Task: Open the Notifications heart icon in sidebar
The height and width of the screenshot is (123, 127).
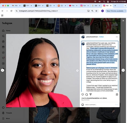Action: point(3,58)
